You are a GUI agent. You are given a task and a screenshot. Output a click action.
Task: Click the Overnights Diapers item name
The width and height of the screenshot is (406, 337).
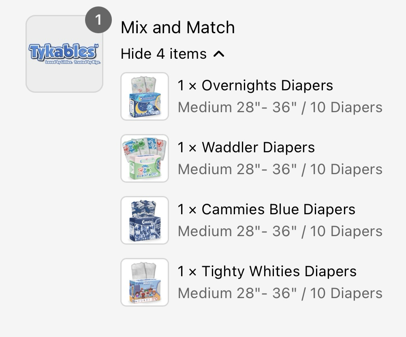(267, 85)
